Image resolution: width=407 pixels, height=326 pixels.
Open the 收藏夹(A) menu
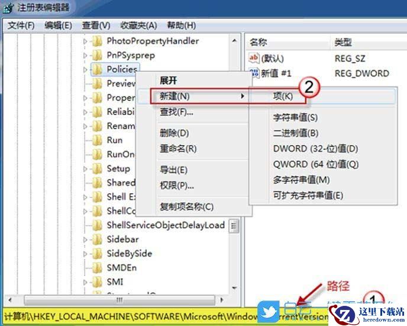(x=138, y=25)
